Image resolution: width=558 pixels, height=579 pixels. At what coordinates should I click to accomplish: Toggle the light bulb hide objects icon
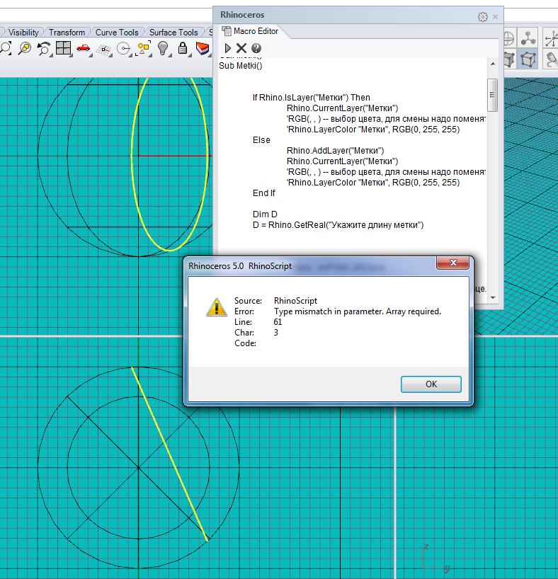tap(164, 48)
